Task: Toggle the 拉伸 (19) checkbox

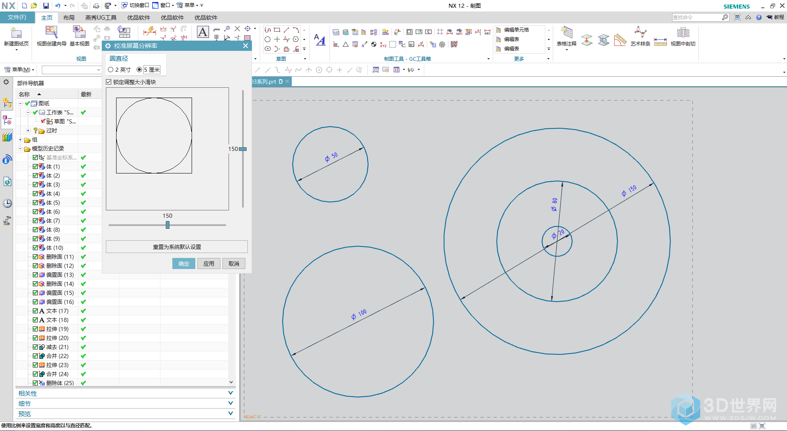Action: coord(35,329)
